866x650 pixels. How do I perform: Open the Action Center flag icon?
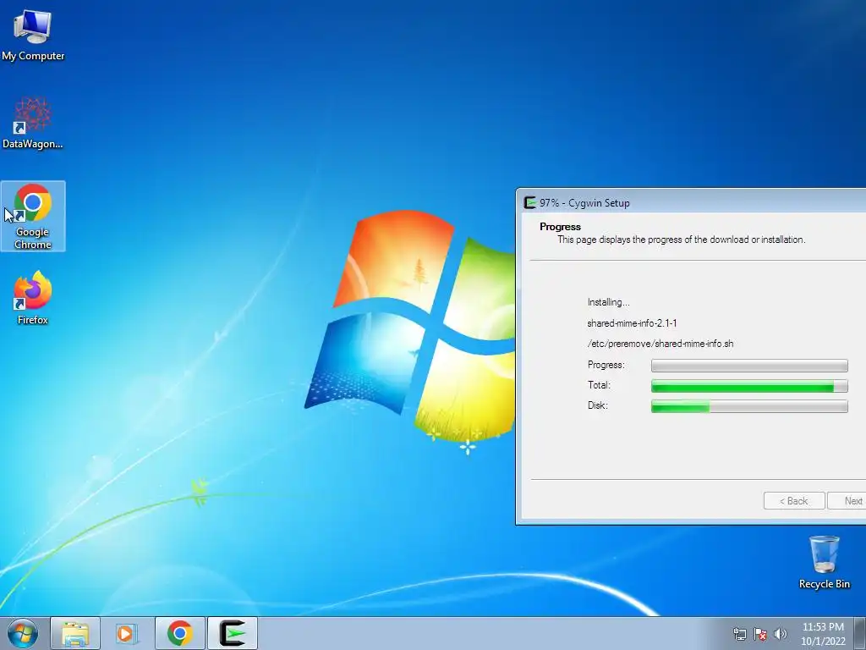(760, 634)
